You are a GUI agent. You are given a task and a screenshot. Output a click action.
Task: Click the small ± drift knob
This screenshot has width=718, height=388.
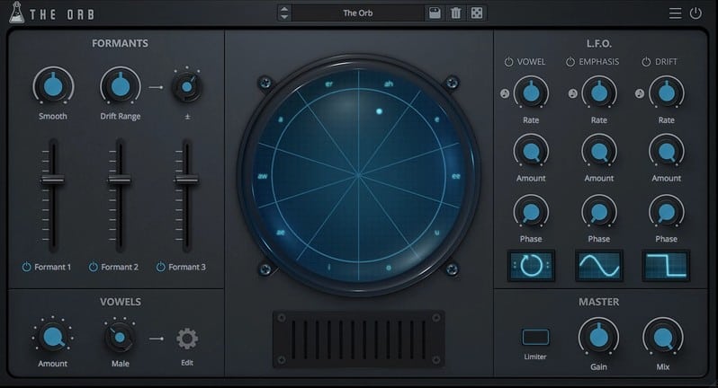[187, 87]
